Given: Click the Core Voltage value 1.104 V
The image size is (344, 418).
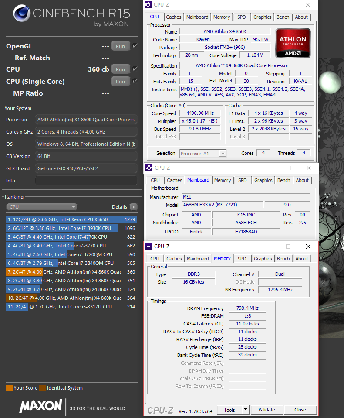Looking at the screenshot, I should (x=255, y=55).
